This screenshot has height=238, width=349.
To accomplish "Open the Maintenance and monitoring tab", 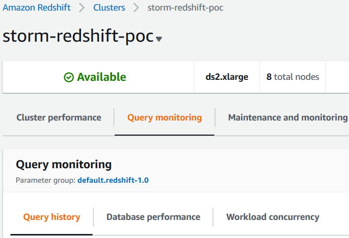I will pyautogui.click(x=288, y=117).
